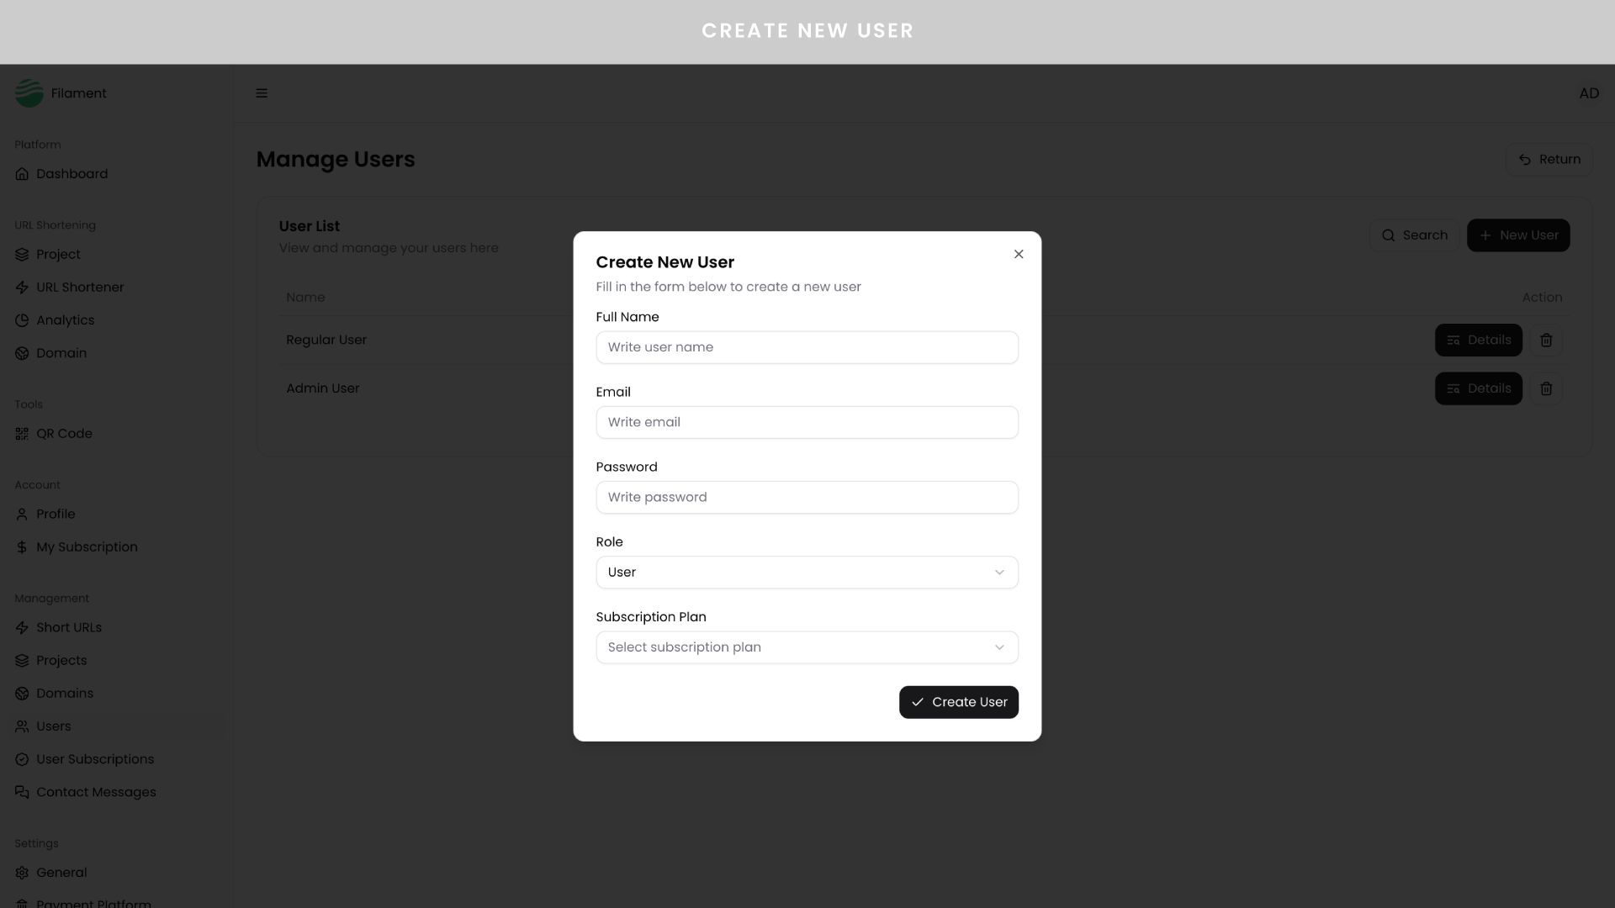Navigate to Contact Messages
This screenshot has width=1615, height=908.
tap(96, 792)
